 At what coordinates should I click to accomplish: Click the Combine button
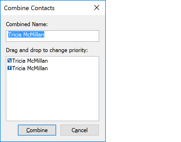[x=37, y=130]
